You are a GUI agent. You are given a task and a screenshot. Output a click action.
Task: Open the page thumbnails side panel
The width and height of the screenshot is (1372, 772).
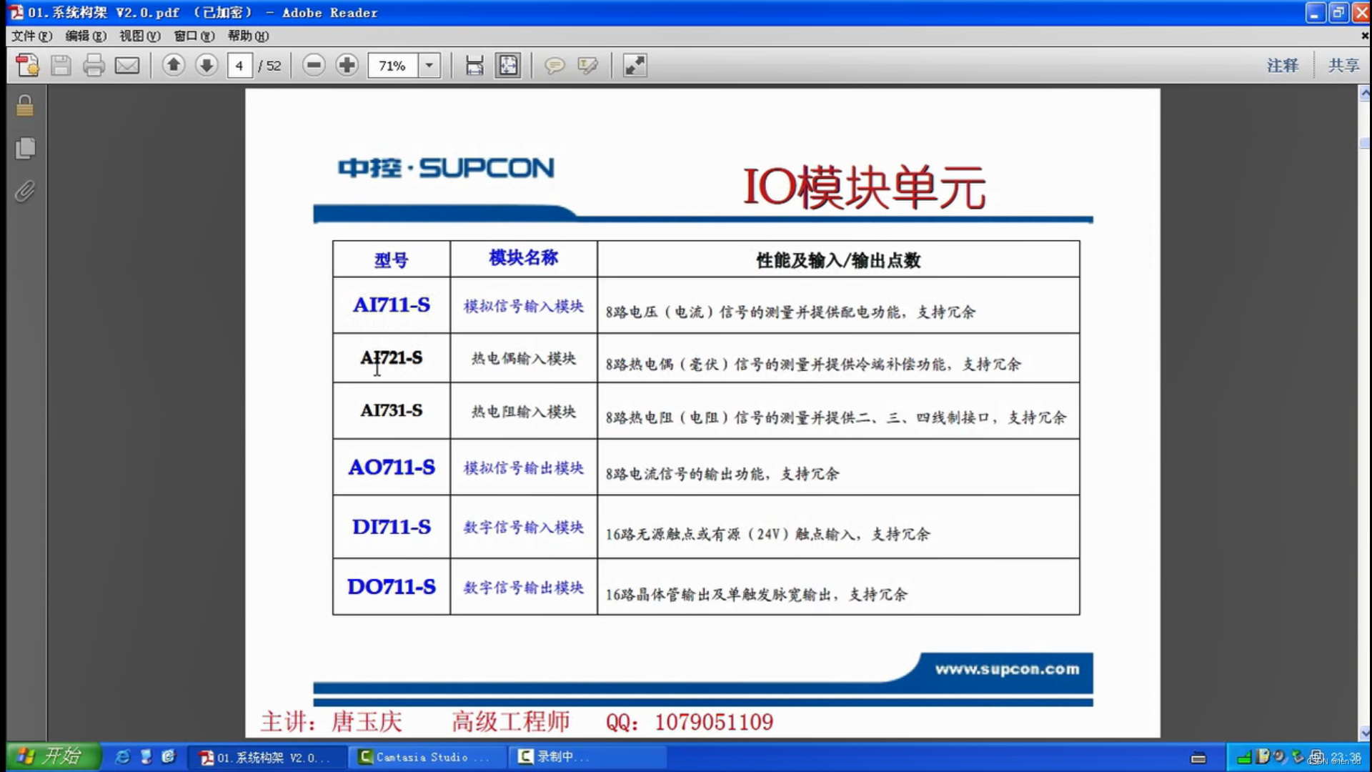pos(25,149)
